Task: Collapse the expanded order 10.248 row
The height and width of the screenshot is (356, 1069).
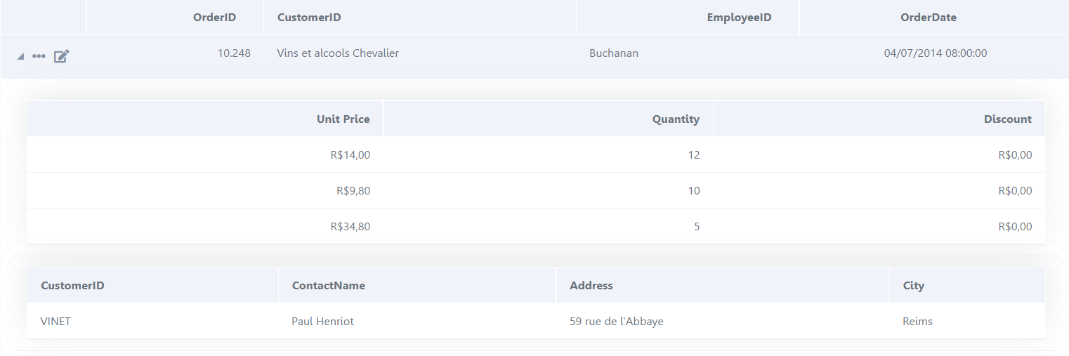Action: 20,56
